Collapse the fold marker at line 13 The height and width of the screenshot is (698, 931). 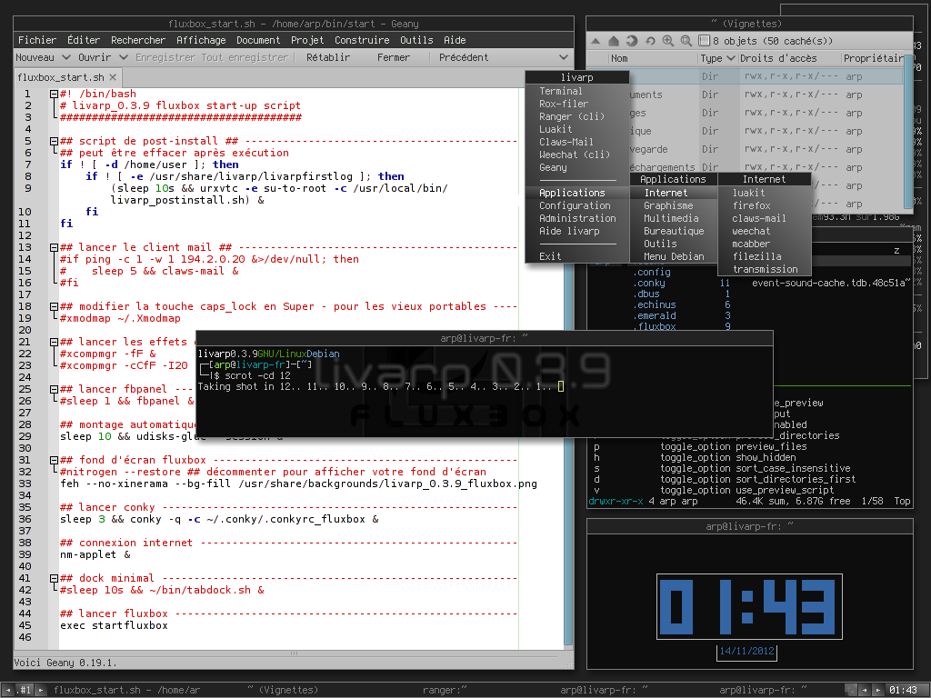[x=54, y=247]
